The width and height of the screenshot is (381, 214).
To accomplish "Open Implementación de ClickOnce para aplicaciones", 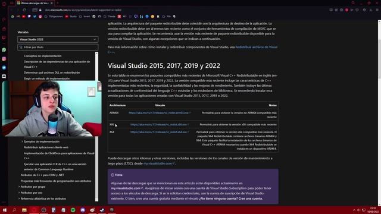I will [59, 156].
